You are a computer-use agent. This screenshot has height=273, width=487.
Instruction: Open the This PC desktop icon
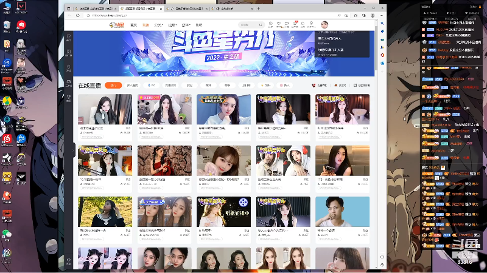tap(7, 8)
